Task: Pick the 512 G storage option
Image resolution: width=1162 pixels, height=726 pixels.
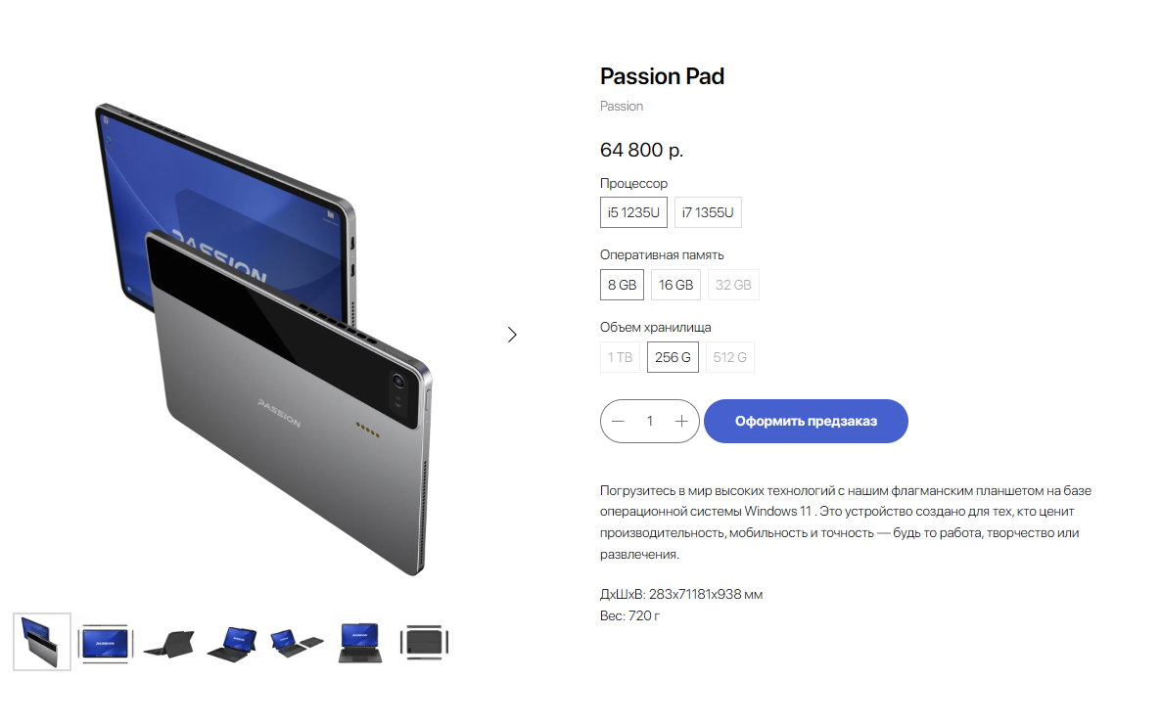Action: 730,358
